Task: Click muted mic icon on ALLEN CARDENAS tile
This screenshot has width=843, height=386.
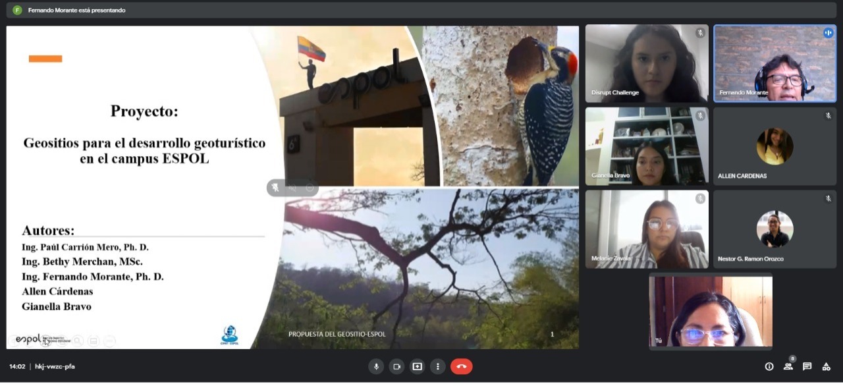Action: tap(828, 116)
